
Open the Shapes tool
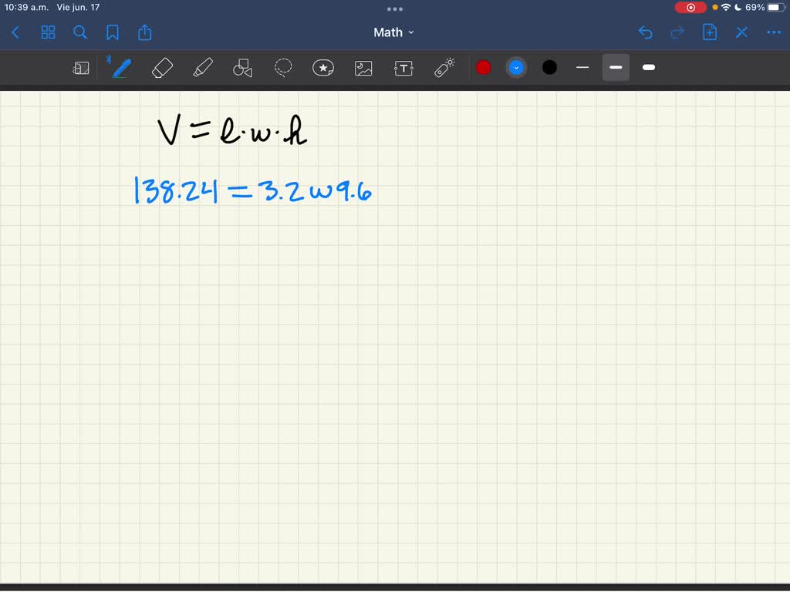[x=242, y=68]
